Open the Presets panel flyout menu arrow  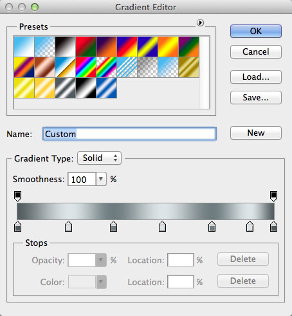click(200, 23)
